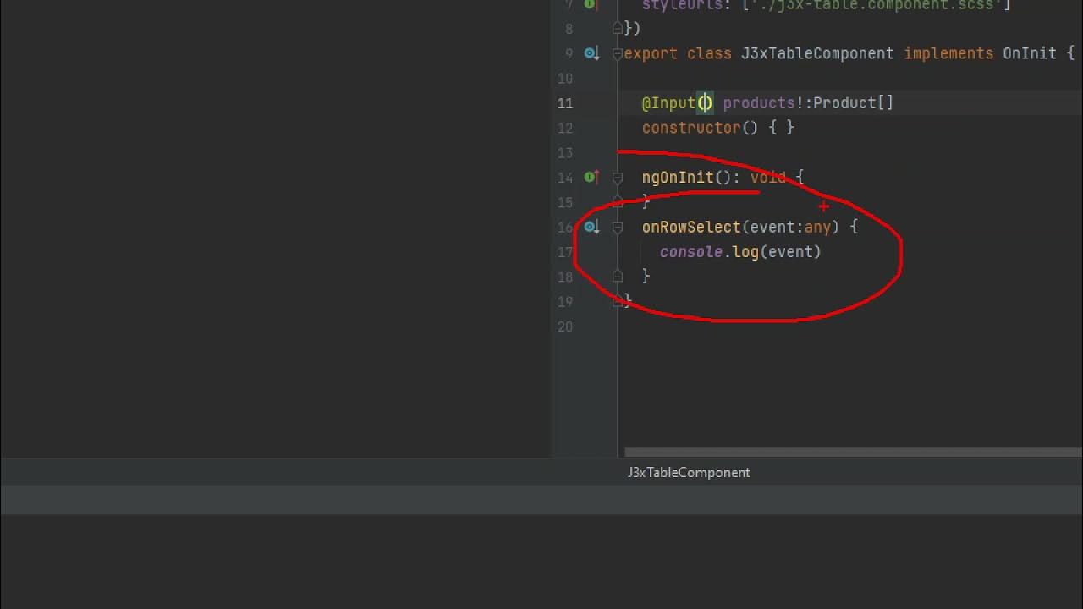This screenshot has width=1083, height=609.
Task: Click the gutter marker icon on line 9
Action: coord(591,53)
